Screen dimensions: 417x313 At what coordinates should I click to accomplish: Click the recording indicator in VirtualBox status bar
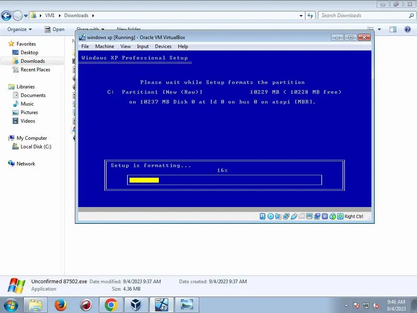[317, 216]
